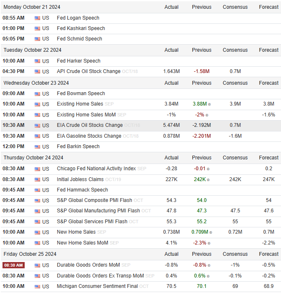Screen dimensions: 281x295
Task: Click the US flag beside Fed Bowman Speech
Action: pyautogui.click(x=37, y=94)
